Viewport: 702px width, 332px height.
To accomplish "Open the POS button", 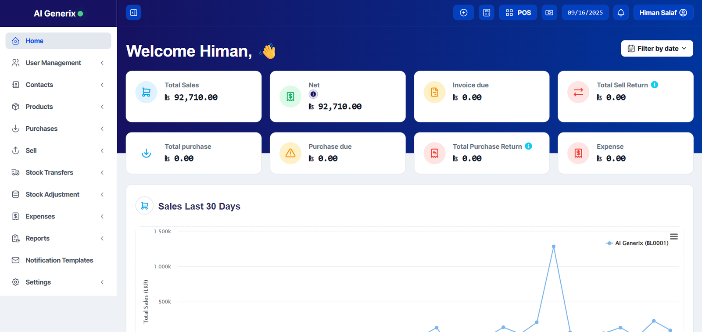I will tap(518, 13).
